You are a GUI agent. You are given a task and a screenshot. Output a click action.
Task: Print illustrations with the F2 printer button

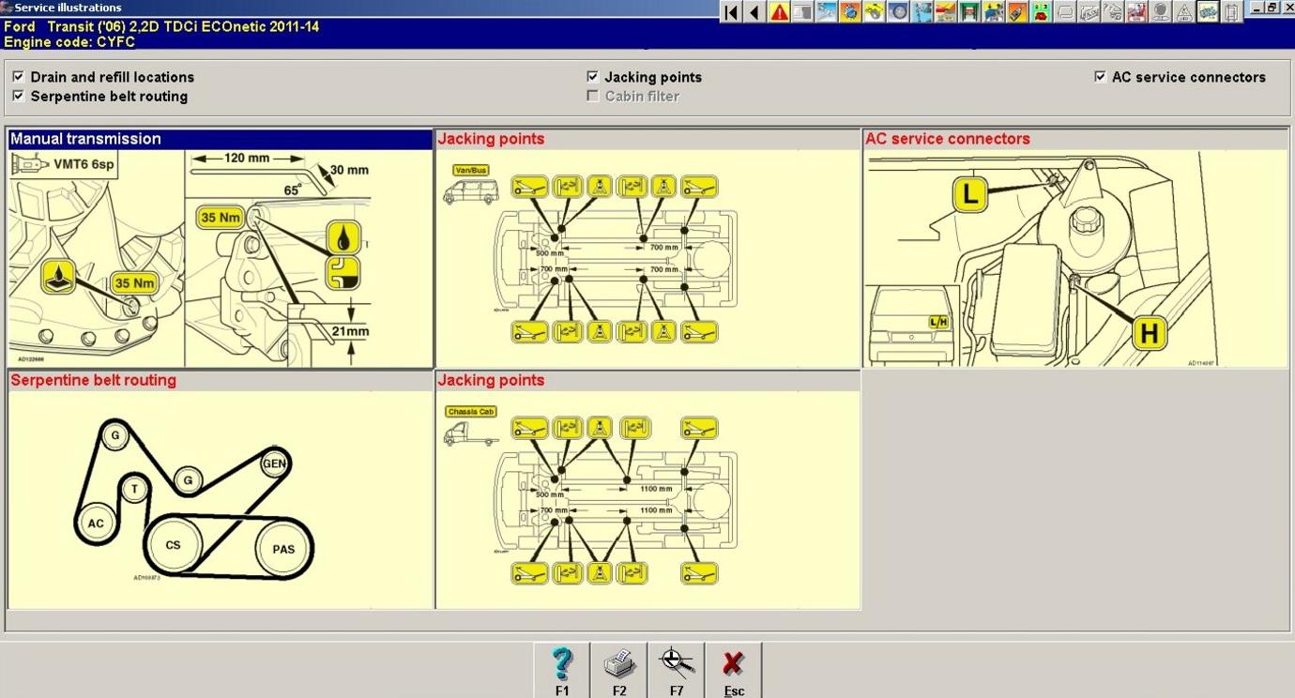(x=619, y=671)
